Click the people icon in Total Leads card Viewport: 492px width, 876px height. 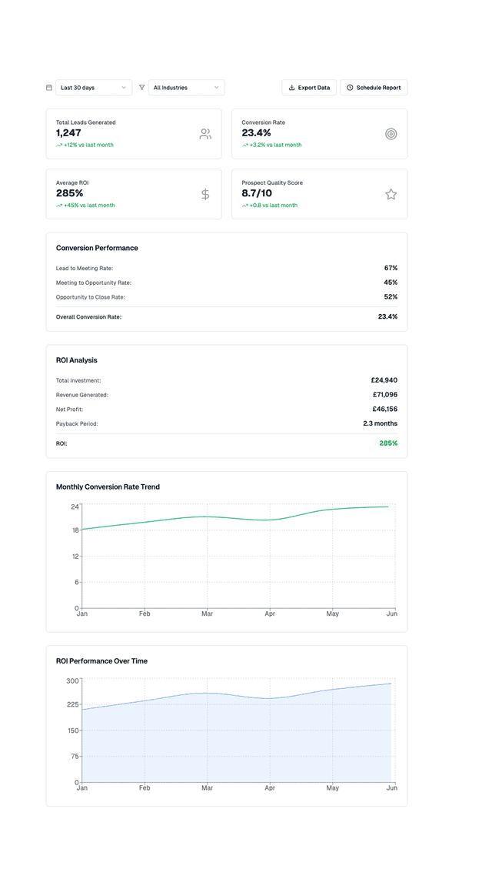[205, 134]
